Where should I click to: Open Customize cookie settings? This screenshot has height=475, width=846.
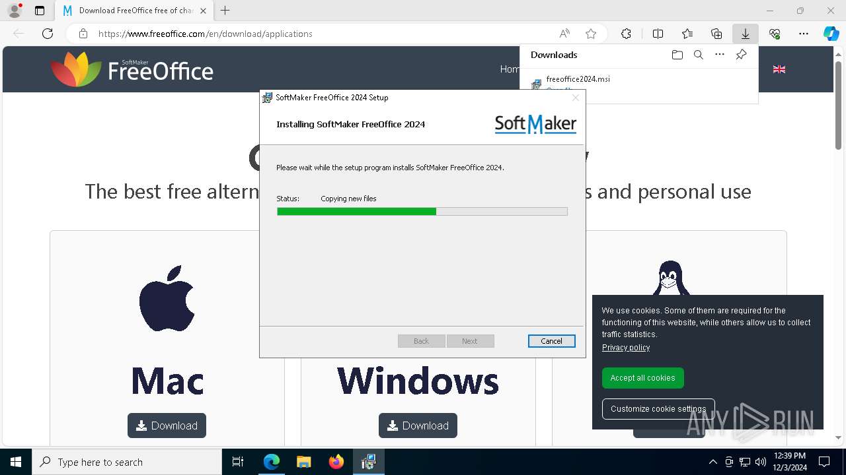pyautogui.click(x=658, y=409)
